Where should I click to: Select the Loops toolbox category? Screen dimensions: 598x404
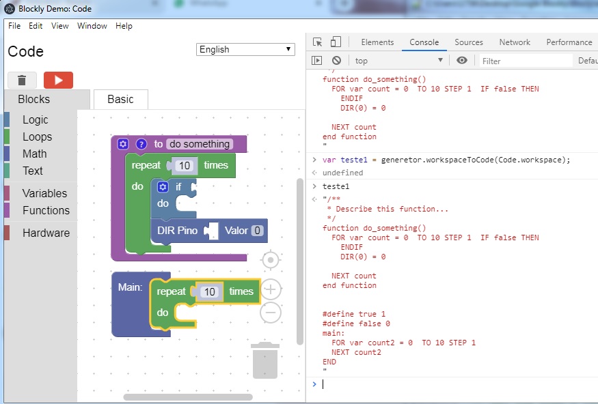[37, 136]
